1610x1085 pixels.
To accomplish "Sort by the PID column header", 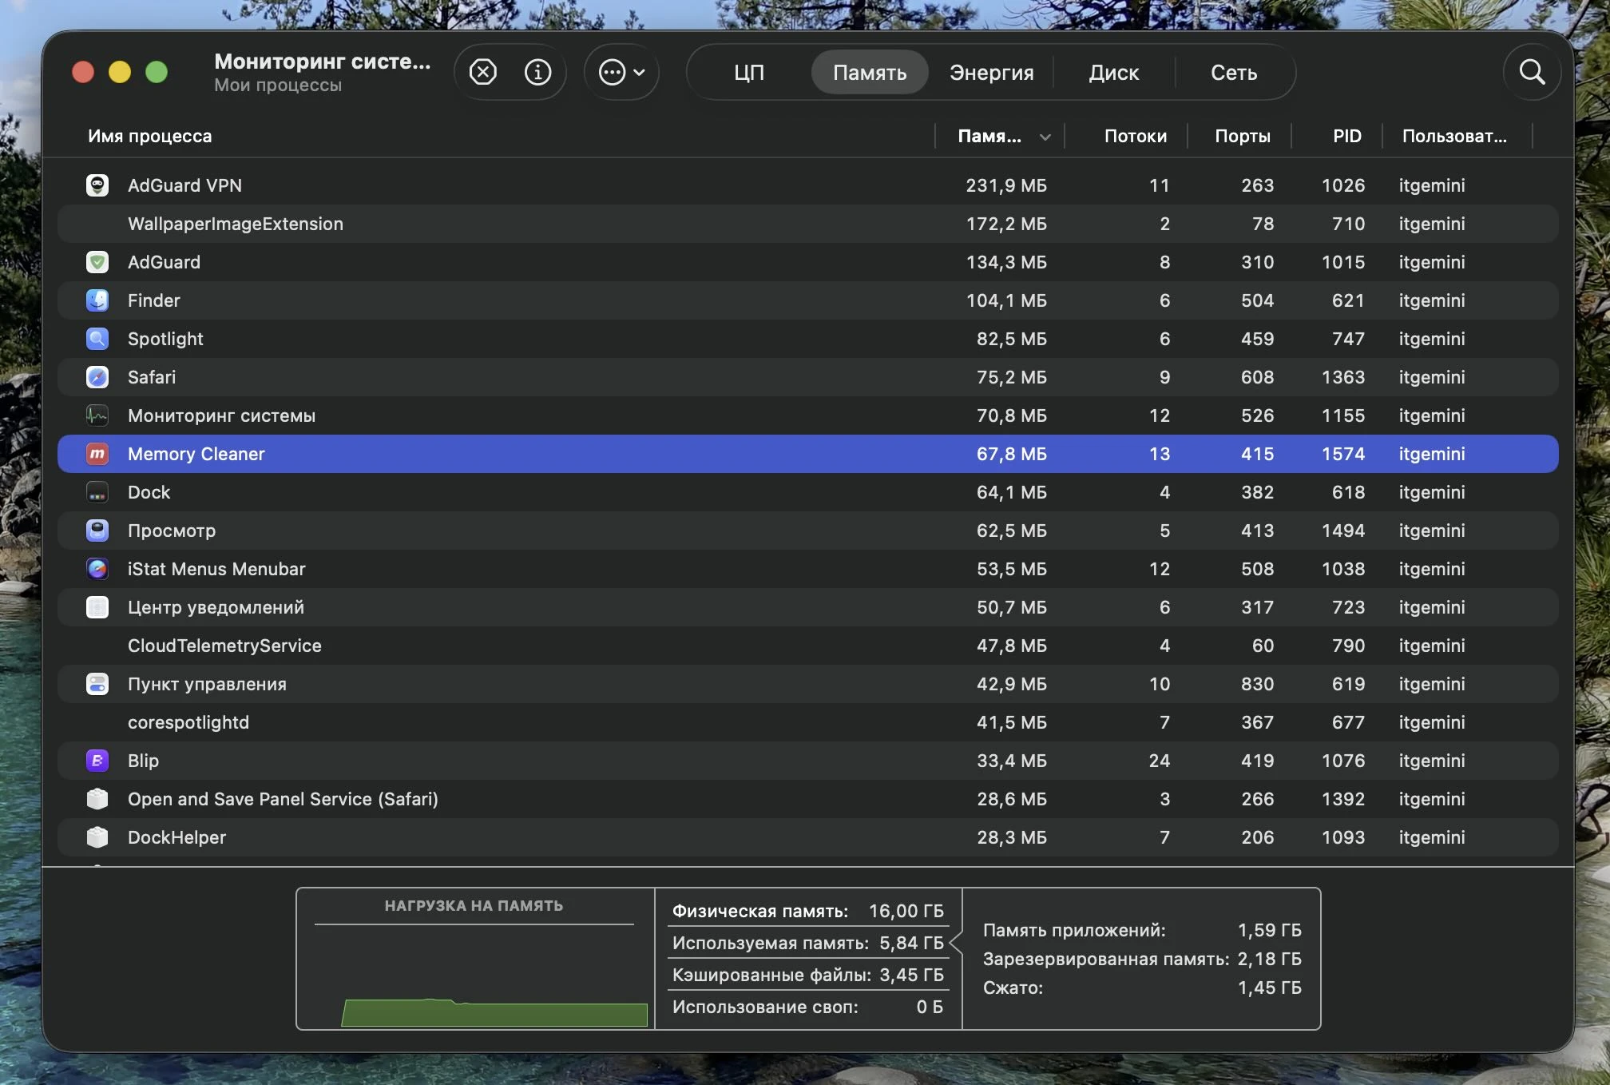I will [1346, 136].
